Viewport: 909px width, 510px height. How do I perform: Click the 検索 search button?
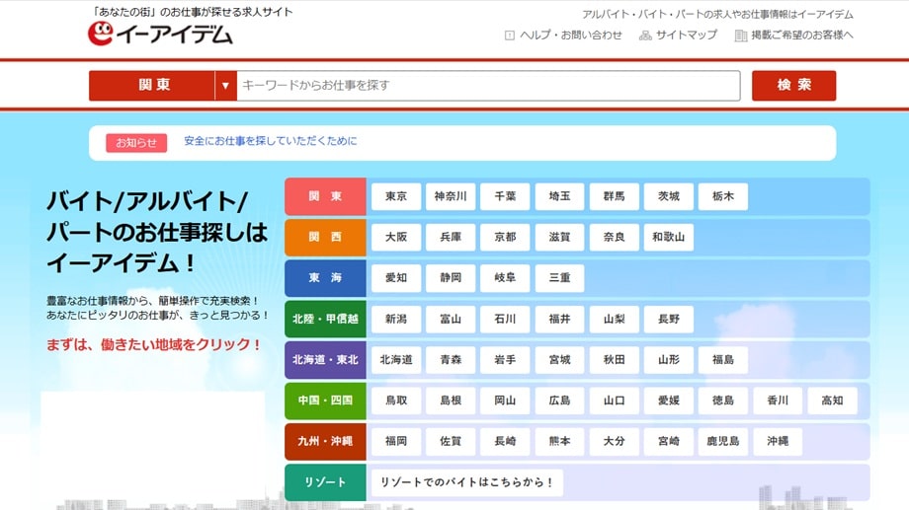(x=793, y=86)
